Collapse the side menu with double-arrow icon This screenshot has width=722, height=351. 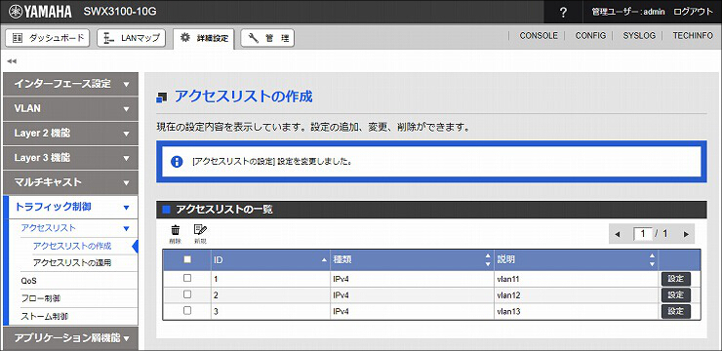[12, 60]
